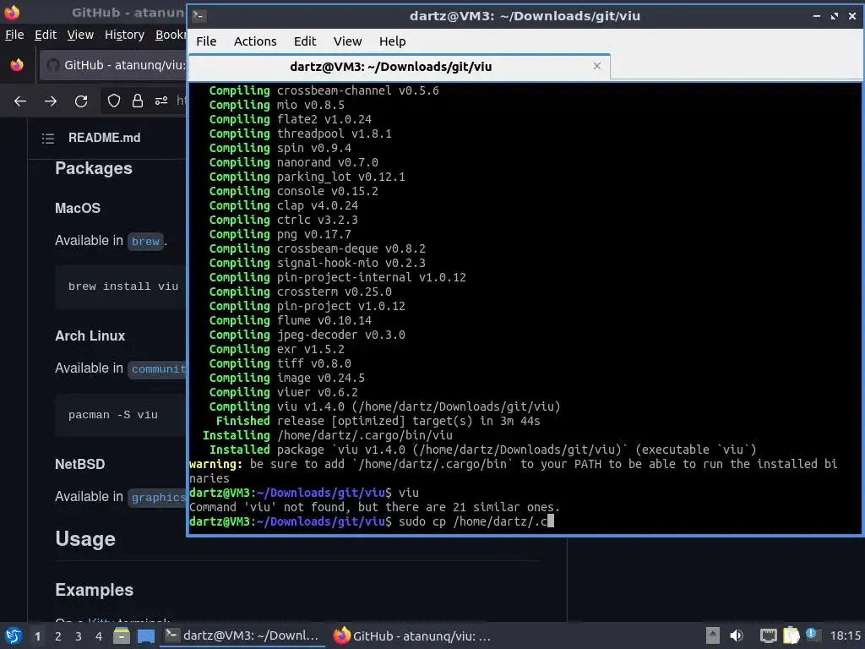The image size is (865, 649).
Task: Open Firefox File menu
Action: click(14, 35)
